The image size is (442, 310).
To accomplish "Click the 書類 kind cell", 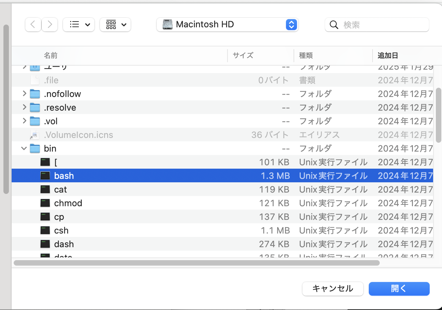I will 307,80.
